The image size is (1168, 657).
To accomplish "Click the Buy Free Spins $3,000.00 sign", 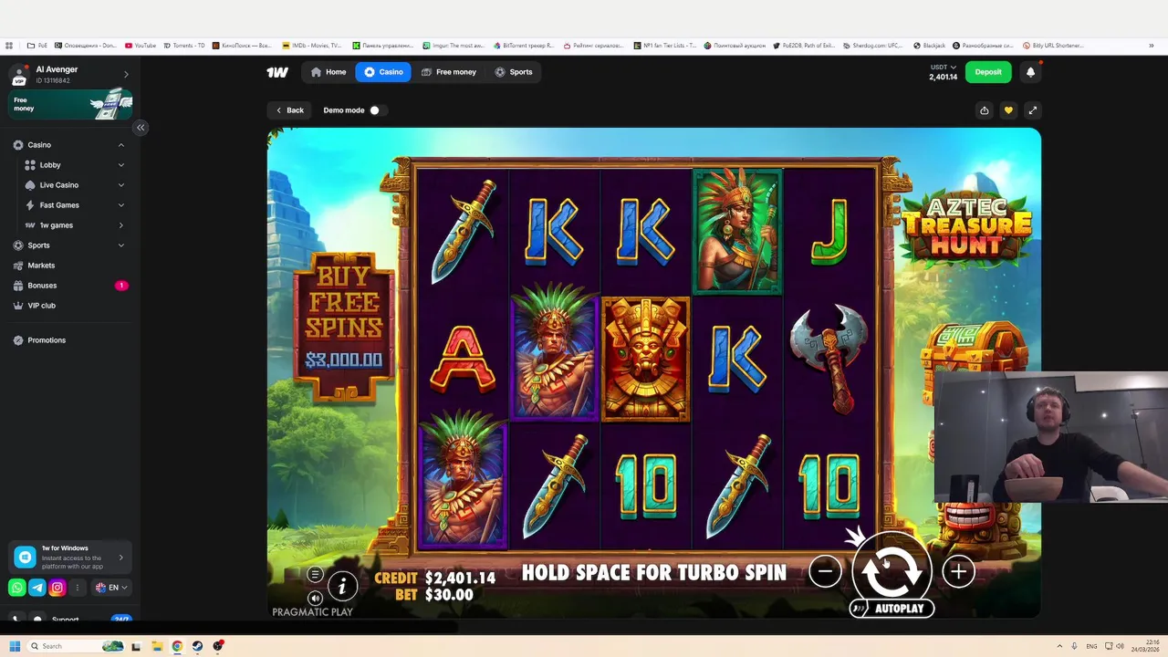I will click(344, 328).
